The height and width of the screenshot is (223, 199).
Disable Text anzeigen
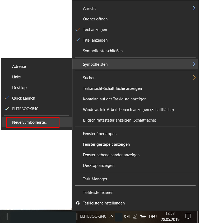tap(95, 30)
